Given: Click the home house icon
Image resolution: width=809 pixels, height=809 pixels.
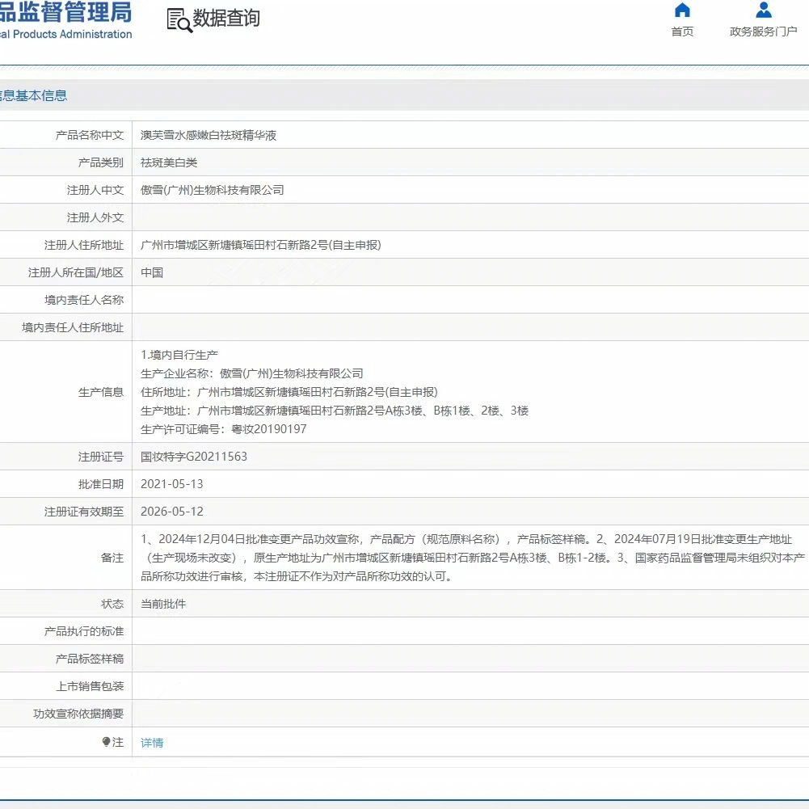Looking at the screenshot, I should (x=682, y=11).
